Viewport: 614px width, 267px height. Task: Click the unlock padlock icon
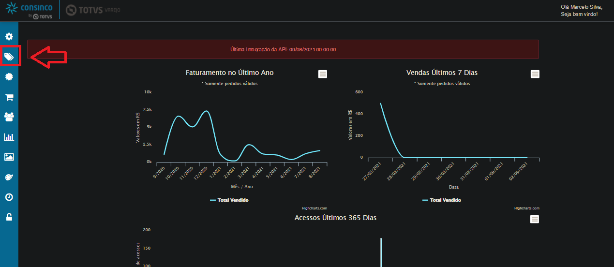click(x=9, y=217)
